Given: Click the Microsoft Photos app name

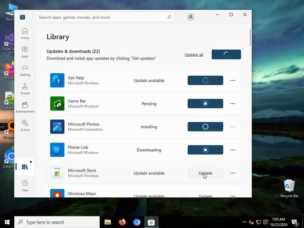Looking at the screenshot, I should coord(83,124).
